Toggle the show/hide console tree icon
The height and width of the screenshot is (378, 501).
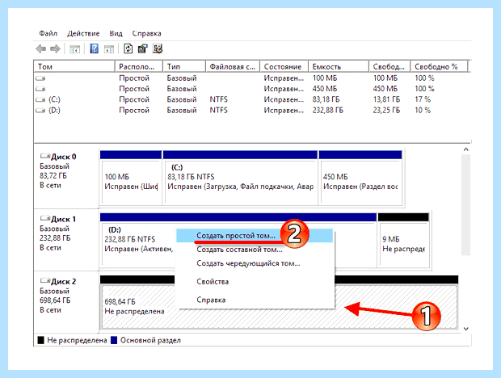coord(75,49)
